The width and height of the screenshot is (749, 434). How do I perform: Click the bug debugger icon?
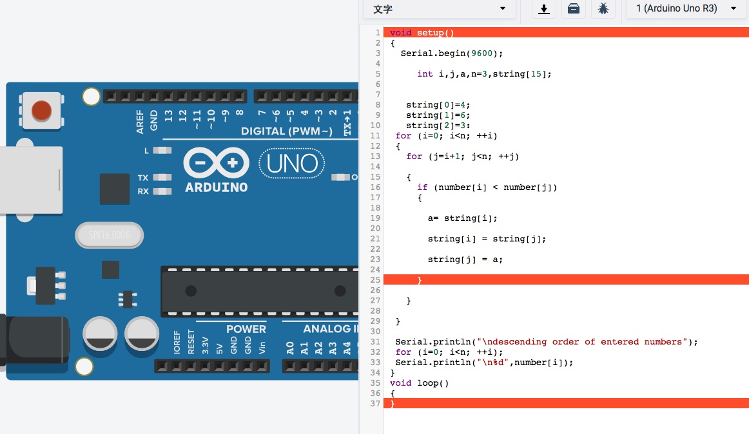(x=603, y=8)
